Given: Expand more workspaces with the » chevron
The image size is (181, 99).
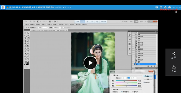Looking at the screenshot, I should tap(145, 22).
